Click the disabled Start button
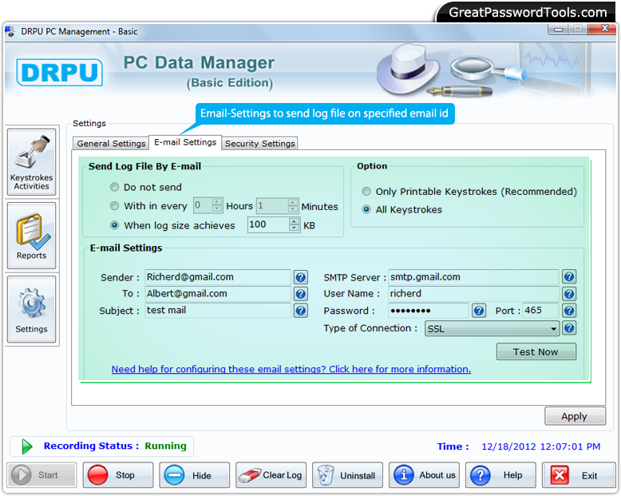Viewport: 621px width, 496px height. point(42,475)
